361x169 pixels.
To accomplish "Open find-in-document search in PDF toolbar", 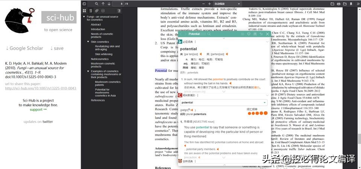I will (x=97, y=4).
